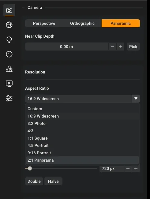Click the Pick button for clip depth
This screenshot has height=199, width=150.
(133, 47)
